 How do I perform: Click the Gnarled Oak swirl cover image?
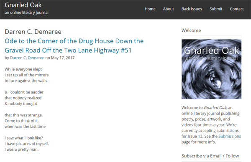click(211, 69)
